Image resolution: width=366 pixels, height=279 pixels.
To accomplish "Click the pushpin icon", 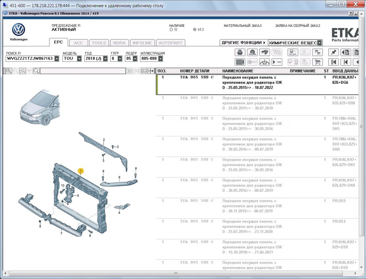I will (333, 52).
